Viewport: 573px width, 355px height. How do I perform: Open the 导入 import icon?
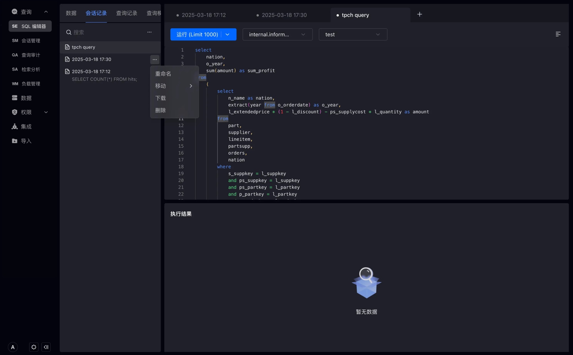(x=14, y=141)
